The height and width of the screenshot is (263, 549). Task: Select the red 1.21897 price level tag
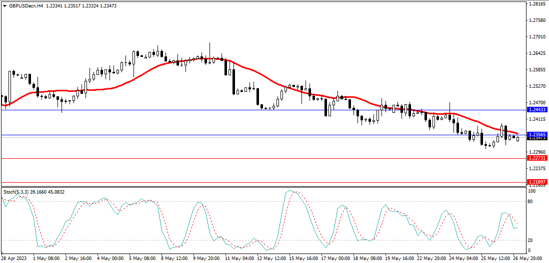537,182
